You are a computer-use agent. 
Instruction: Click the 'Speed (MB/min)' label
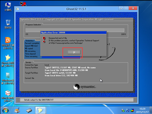coord(31,46)
